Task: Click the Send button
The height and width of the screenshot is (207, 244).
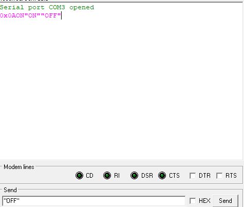Action: click(x=226, y=201)
